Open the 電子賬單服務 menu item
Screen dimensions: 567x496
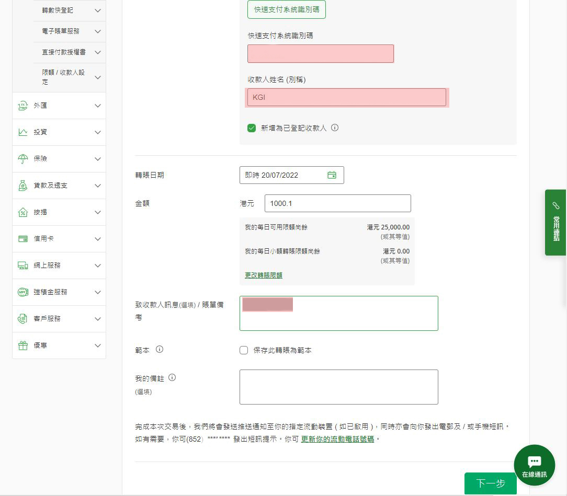click(x=61, y=31)
